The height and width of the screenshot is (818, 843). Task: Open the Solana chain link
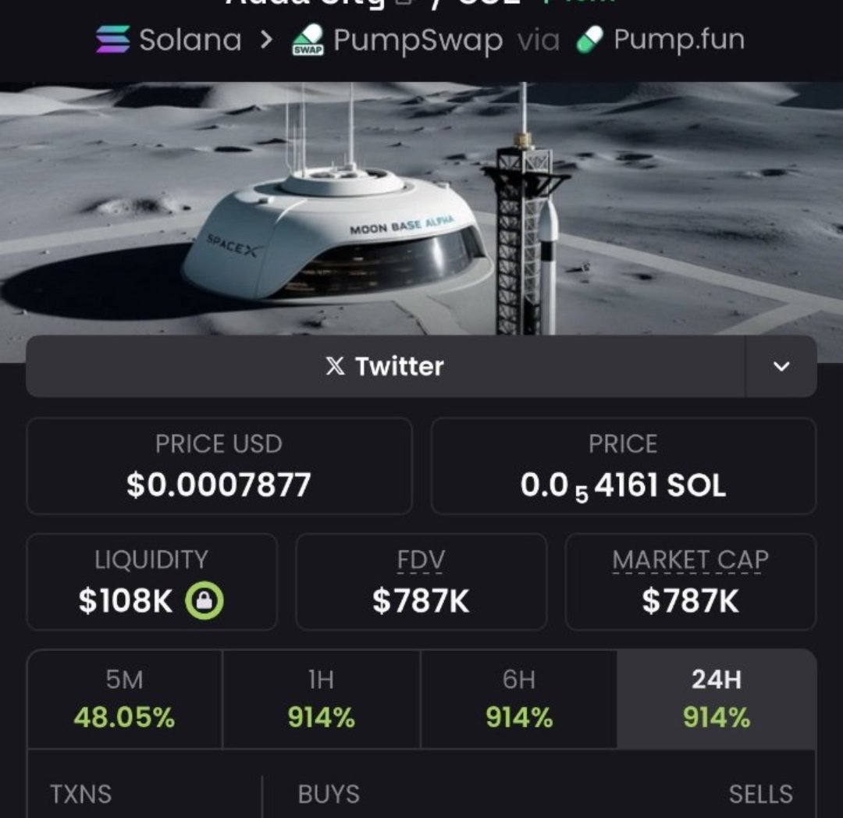[190, 40]
